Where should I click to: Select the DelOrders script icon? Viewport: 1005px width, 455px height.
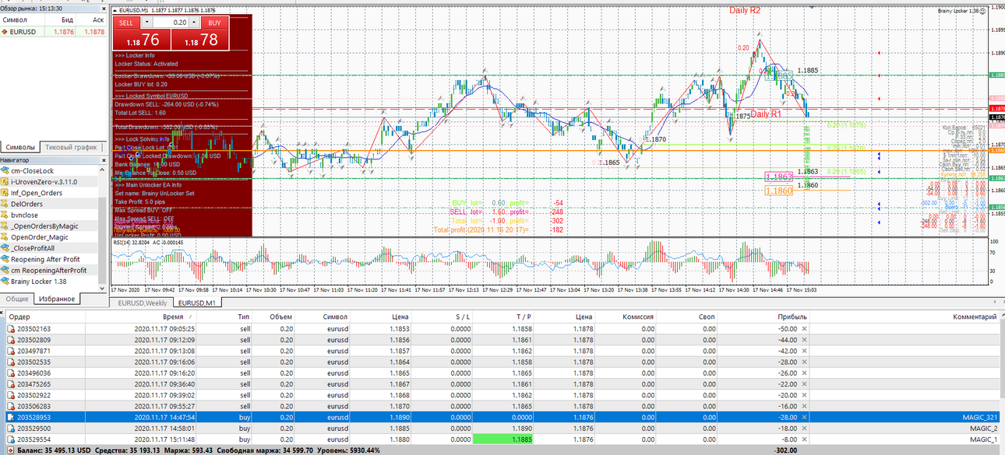click(5, 204)
